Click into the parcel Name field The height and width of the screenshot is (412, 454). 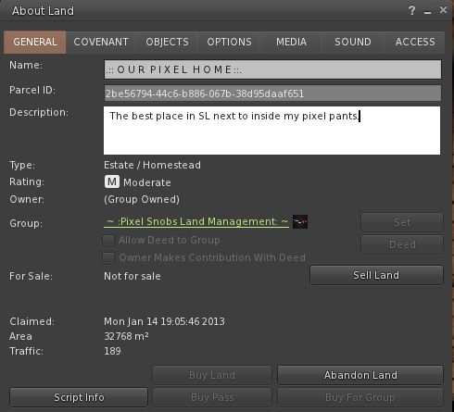tap(272, 69)
